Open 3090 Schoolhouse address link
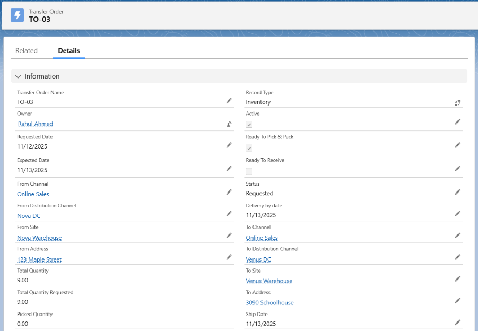This screenshot has width=479, height=331. pyautogui.click(x=269, y=303)
